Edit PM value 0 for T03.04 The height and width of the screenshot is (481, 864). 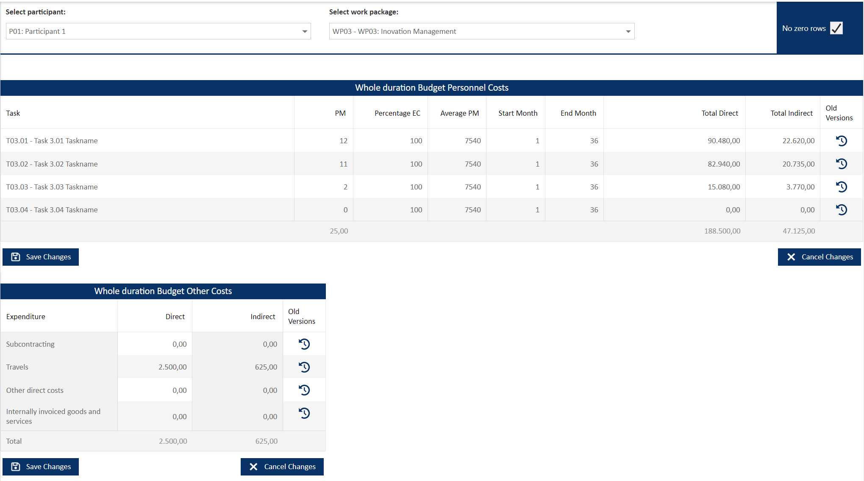(x=324, y=209)
